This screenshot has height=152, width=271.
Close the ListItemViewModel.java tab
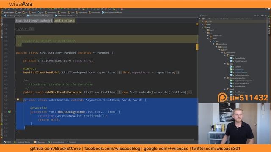pyautogui.click(x=77, y=16)
